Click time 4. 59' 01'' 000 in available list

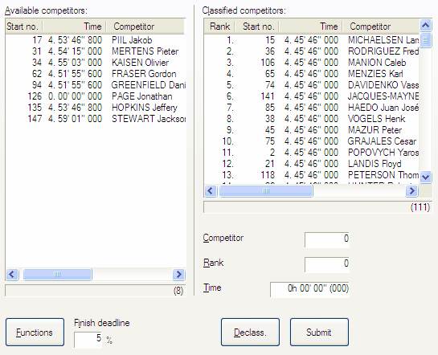click(75, 119)
